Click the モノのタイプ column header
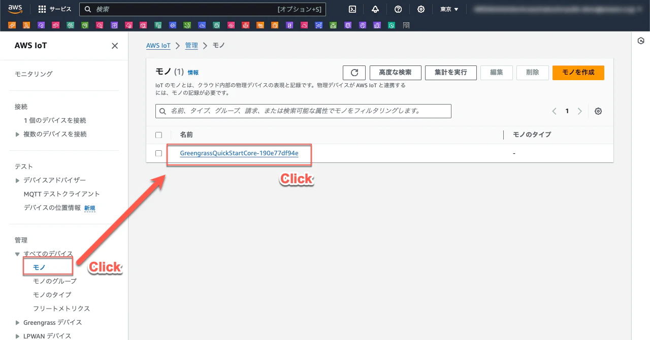This screenshot has width=650, height=340. pyautogui.click(x=532, y=135)
